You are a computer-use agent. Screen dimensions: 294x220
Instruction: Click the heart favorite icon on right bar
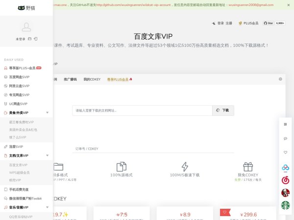tap(285, 152)
